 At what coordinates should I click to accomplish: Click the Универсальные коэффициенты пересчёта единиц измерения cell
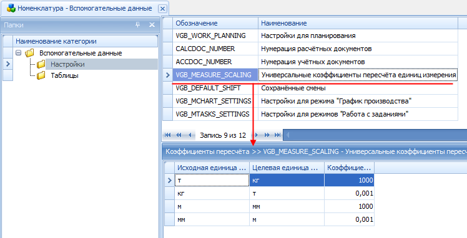coord(358,75)
